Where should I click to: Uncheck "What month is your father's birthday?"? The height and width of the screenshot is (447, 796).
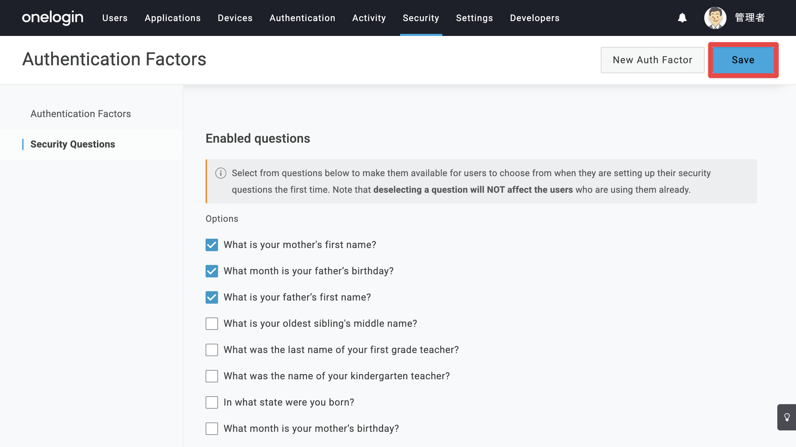pyautogui.click(x=212, y=271)
